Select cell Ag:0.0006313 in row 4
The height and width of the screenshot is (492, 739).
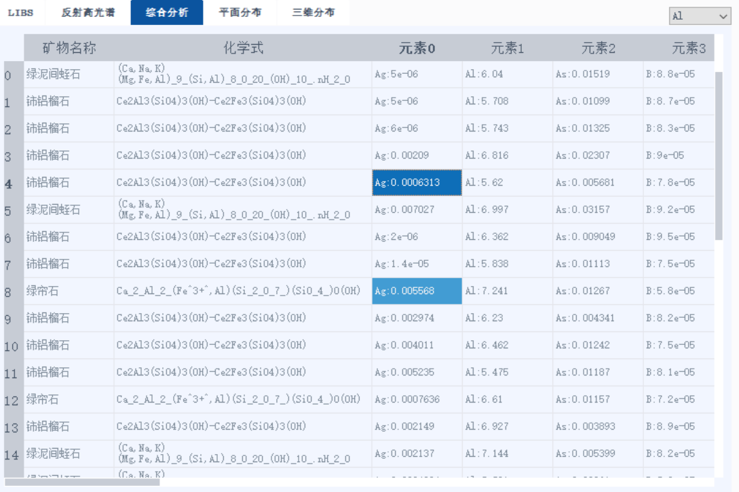pos(417,183)
